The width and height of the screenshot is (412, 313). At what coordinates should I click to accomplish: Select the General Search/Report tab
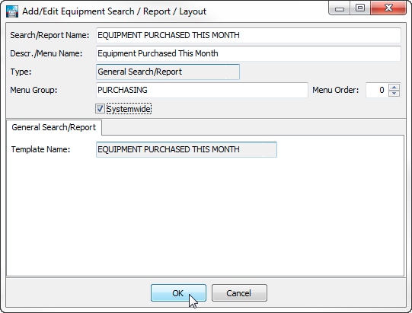pyautogui.click(x=54, y=127)
